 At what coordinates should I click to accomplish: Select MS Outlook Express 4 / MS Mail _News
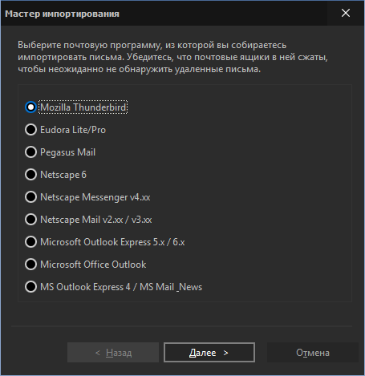(30, 287)
